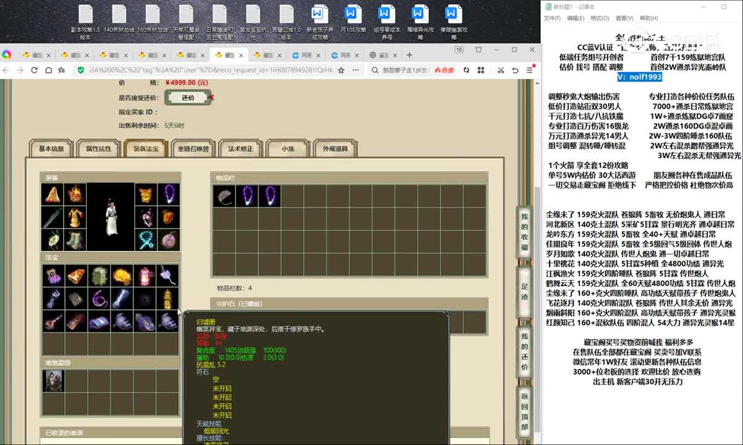The image size is (743, 445).
Task: Click the browser refresh icon
Action: point(35,70)
